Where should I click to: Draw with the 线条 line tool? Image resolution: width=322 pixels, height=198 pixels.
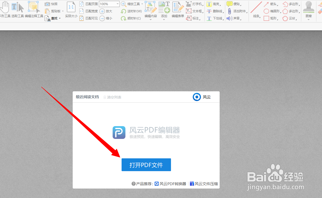coord(256,10)
